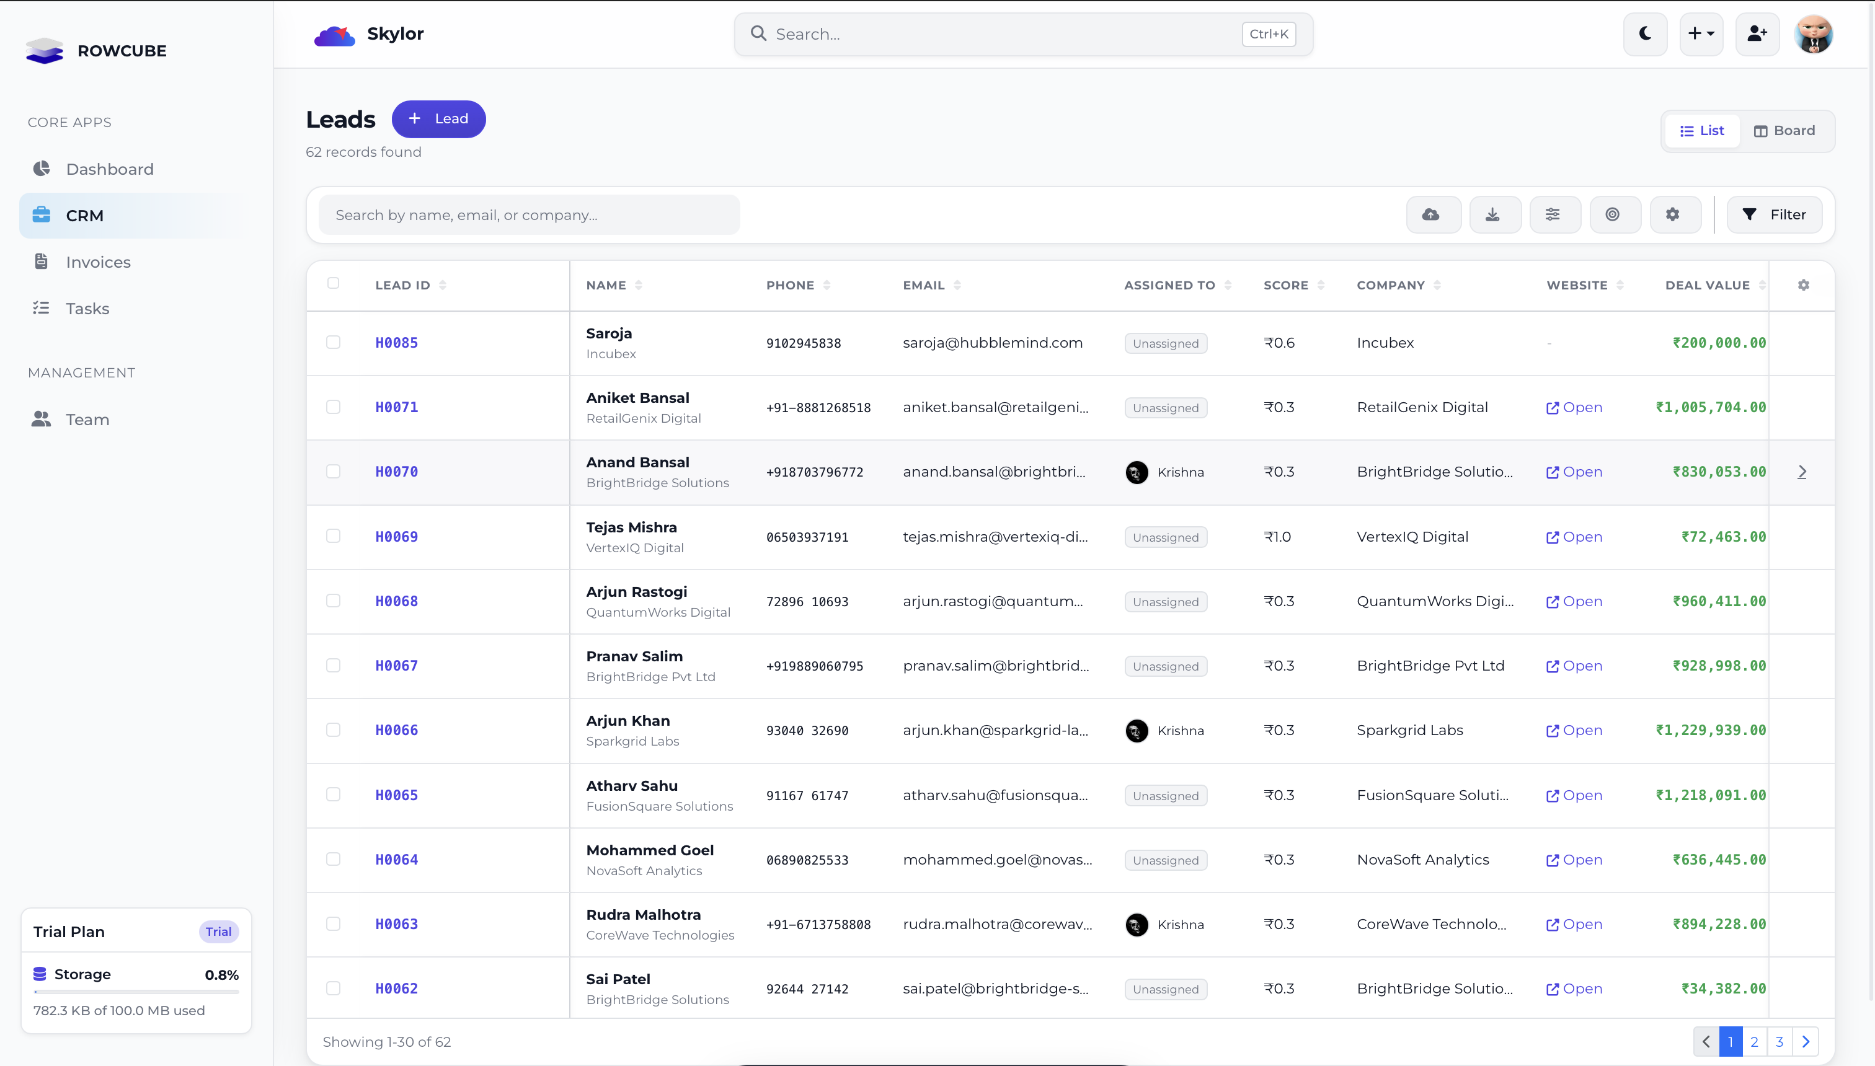Open the Tasks section in the sidebar
The height and width of the screenshot is (1066, 1875).
[x=87, y=308]
